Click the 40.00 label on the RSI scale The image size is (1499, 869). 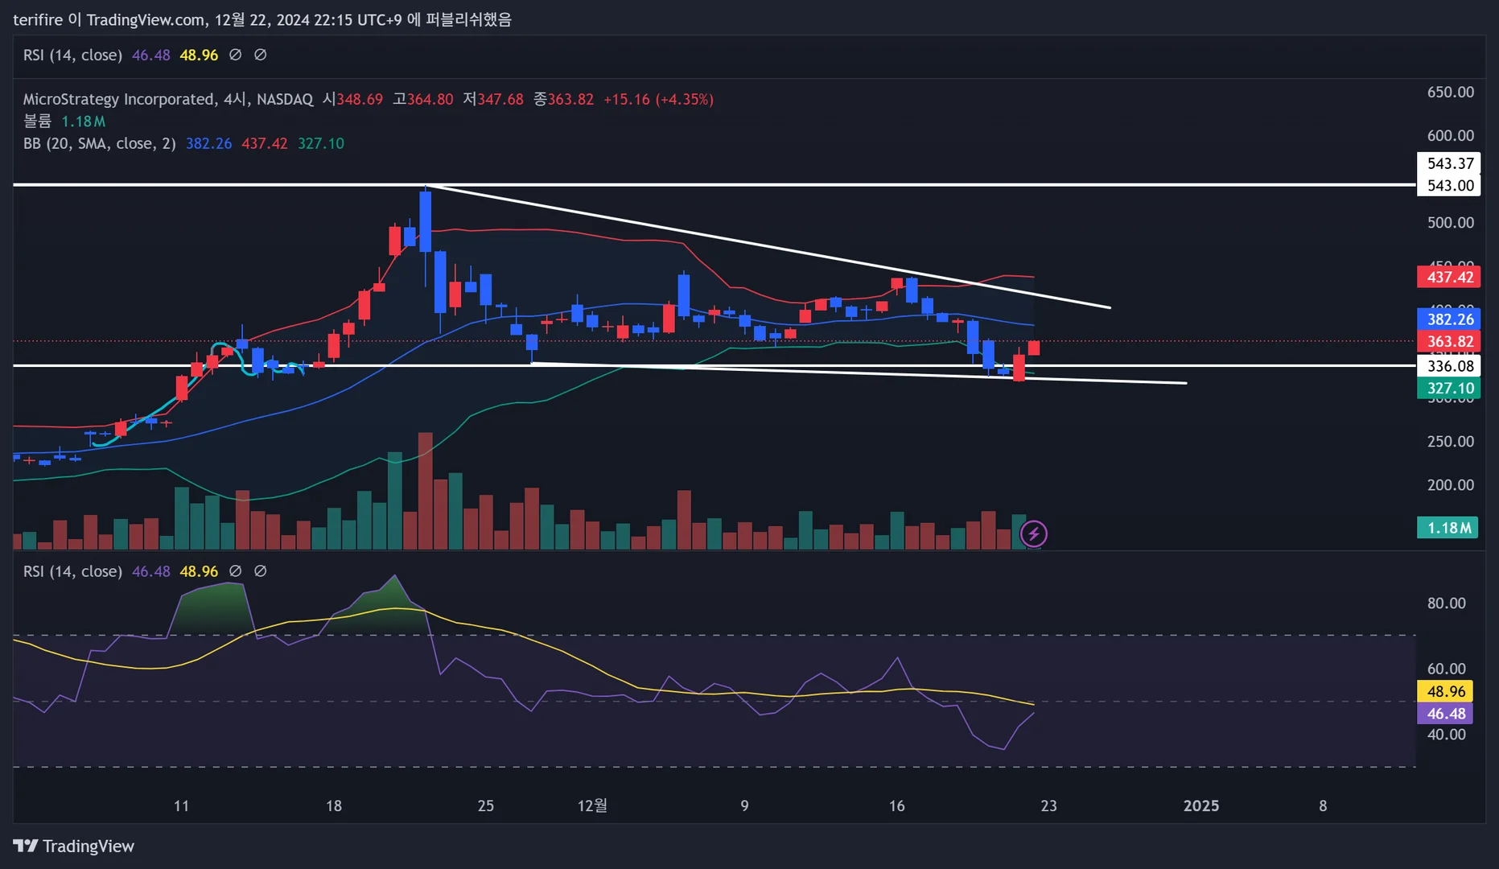coord(1447,735)
